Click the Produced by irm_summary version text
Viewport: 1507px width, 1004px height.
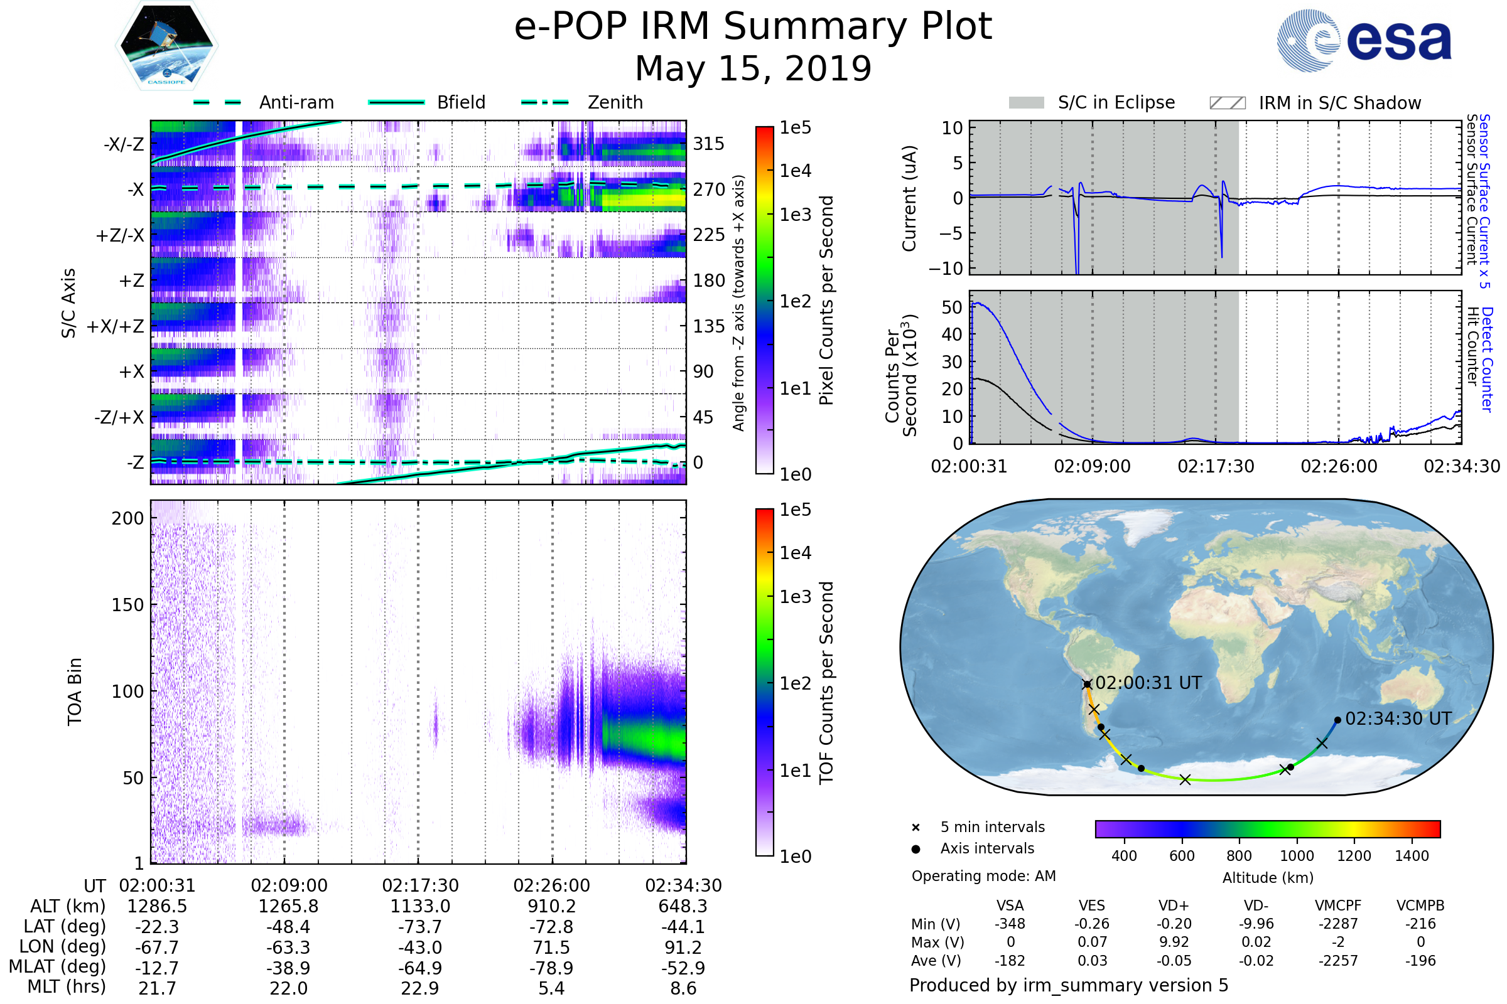1069,985
